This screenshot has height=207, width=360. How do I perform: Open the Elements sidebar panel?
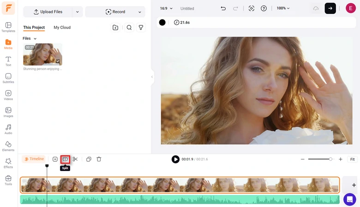[x=8, y=146]
